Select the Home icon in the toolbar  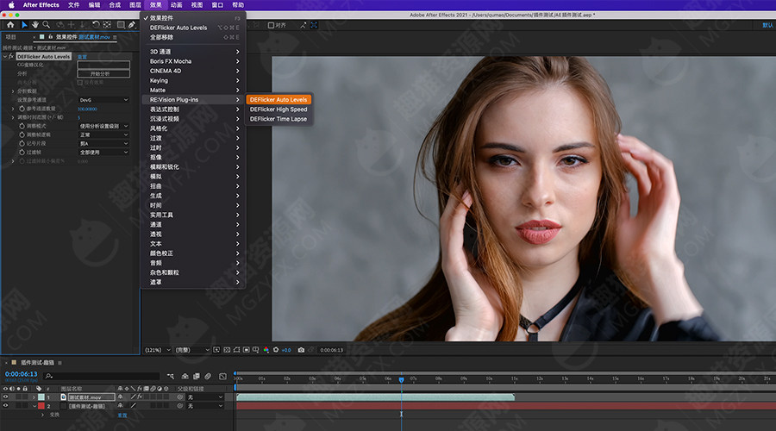10,25
